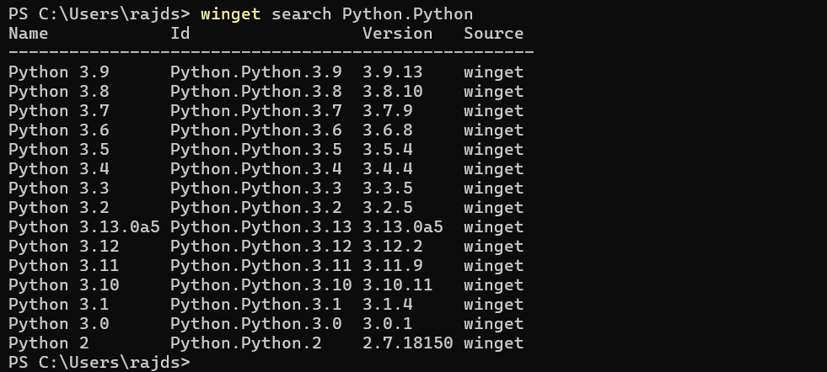Viewport: 827px width, 372px height.
Task: Select the id "Python.Python.3.2"
Action: tap(255, 208)
